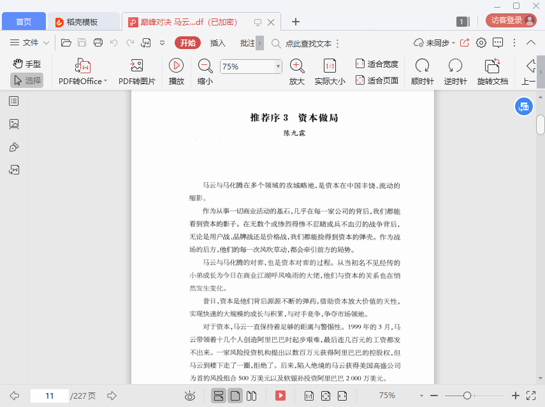
Task: Enter fullscreen with the expand icon
Action: (531, 396)
